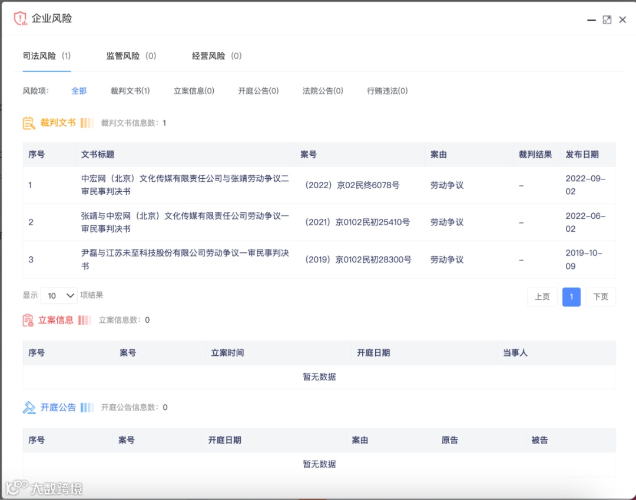Open the 尹磊与江苏未至科技 document title
The image size is (636, 500).
(x=185, y=259)
